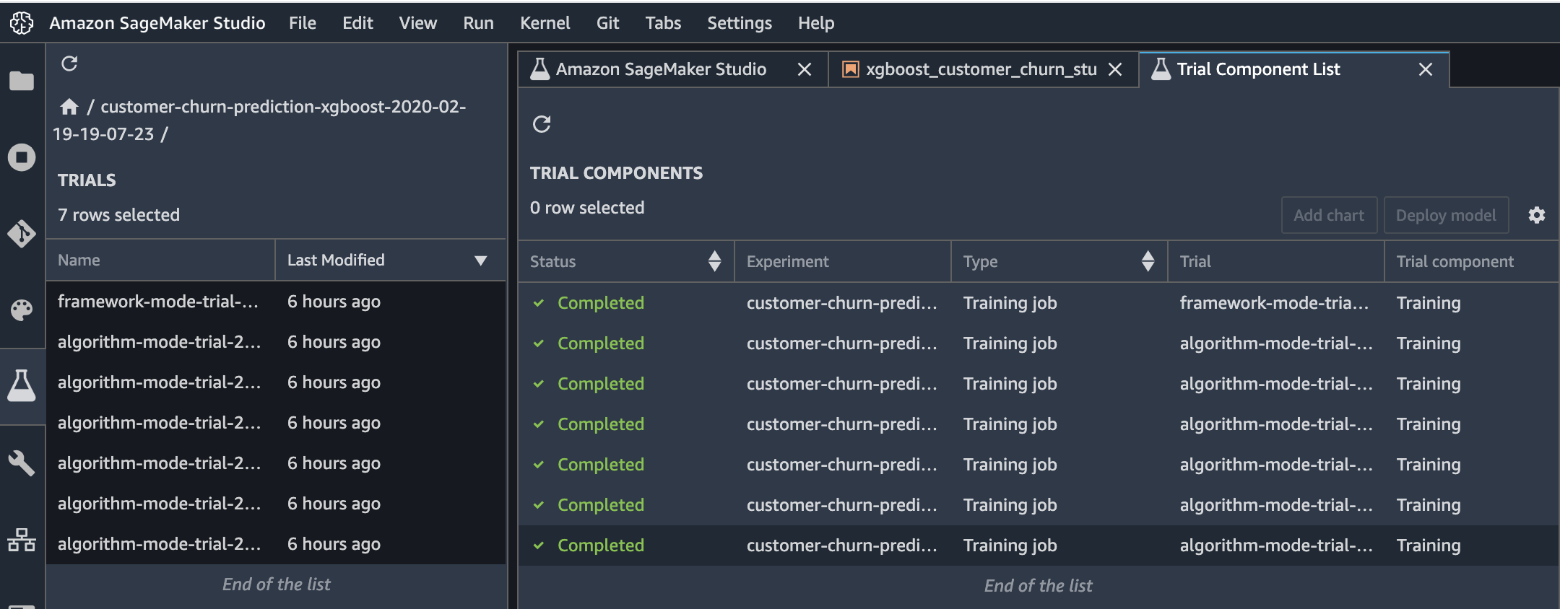This screenshot has height=609, width=1560.
Task: Refresh the Trials list in left panel
Action: [x=69, y=63]
